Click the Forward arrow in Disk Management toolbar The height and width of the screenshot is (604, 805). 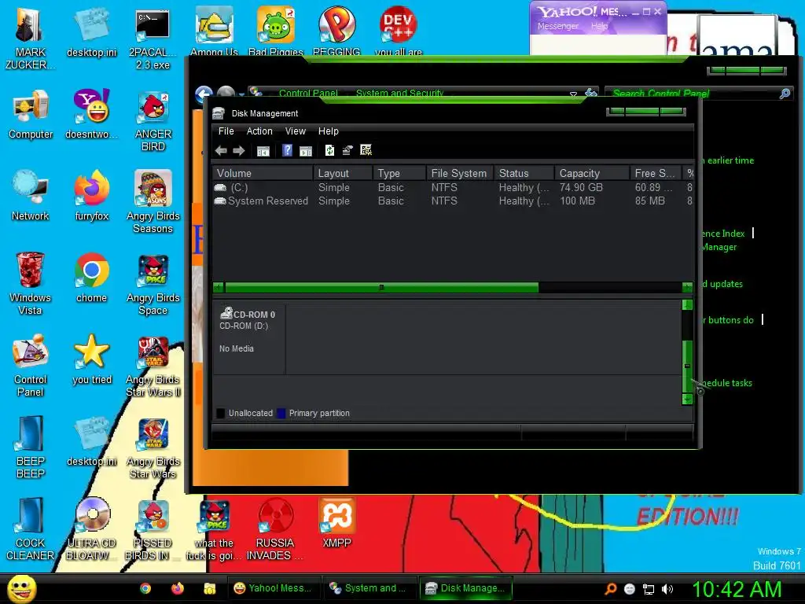point(239,150)
